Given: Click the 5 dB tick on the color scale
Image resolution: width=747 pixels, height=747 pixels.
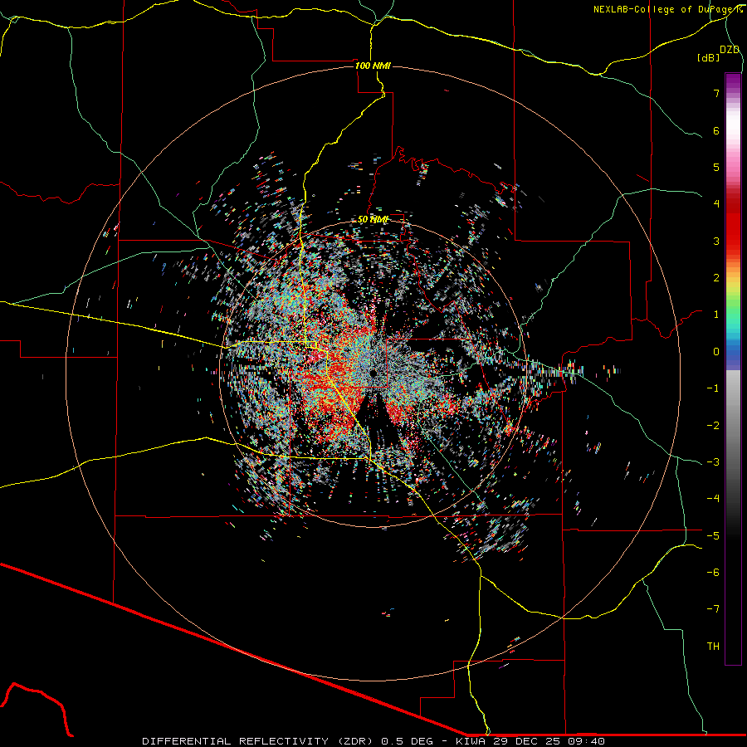Looking at the screenshot, I should (x=716, y=167).
